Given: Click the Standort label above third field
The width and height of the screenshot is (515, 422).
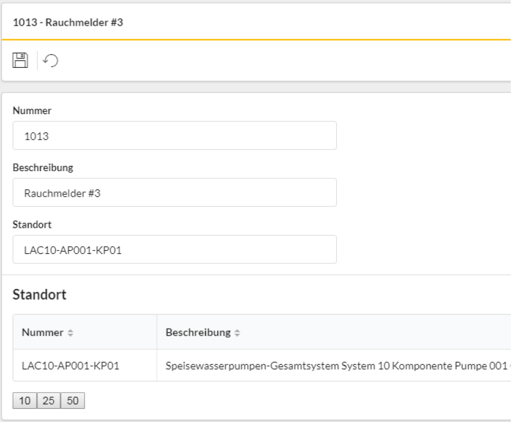Looking at the screenshot, I should click(31, 225).
